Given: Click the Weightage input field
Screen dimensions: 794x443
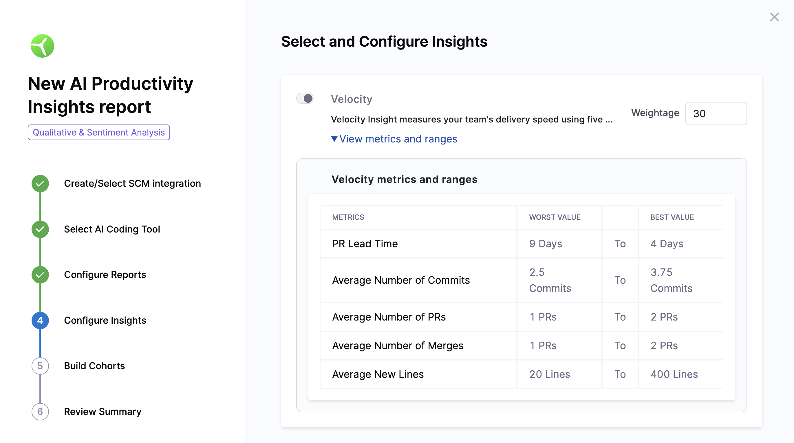Looking at the screenshot, I should click(x=716, y=114).
